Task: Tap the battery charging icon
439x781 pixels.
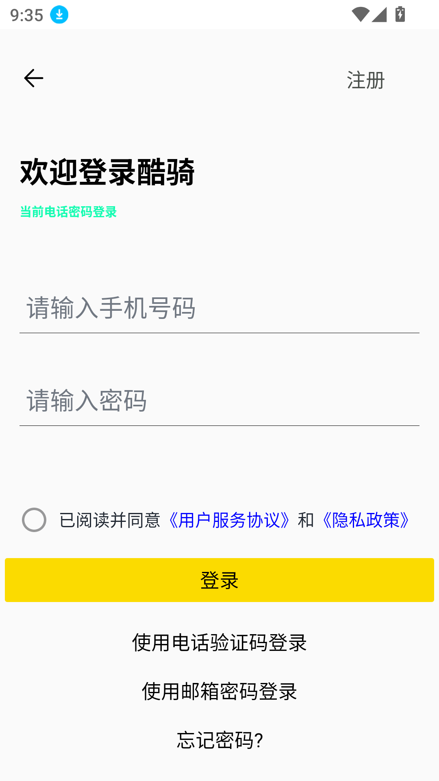Action: 400,15
